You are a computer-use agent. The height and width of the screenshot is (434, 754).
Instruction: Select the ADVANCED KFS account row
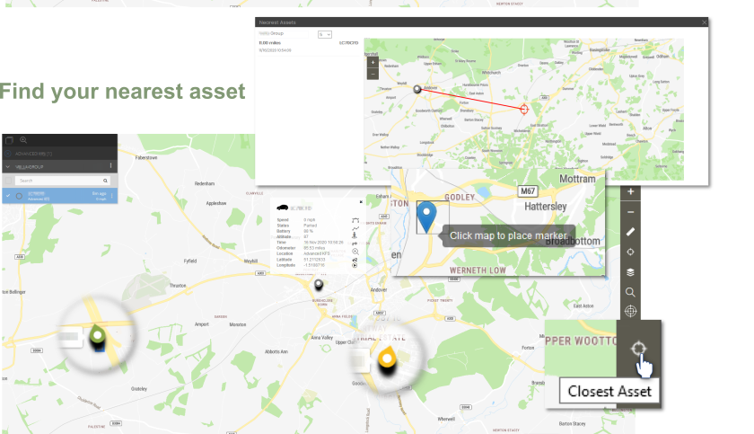click(x=59, y=154)
